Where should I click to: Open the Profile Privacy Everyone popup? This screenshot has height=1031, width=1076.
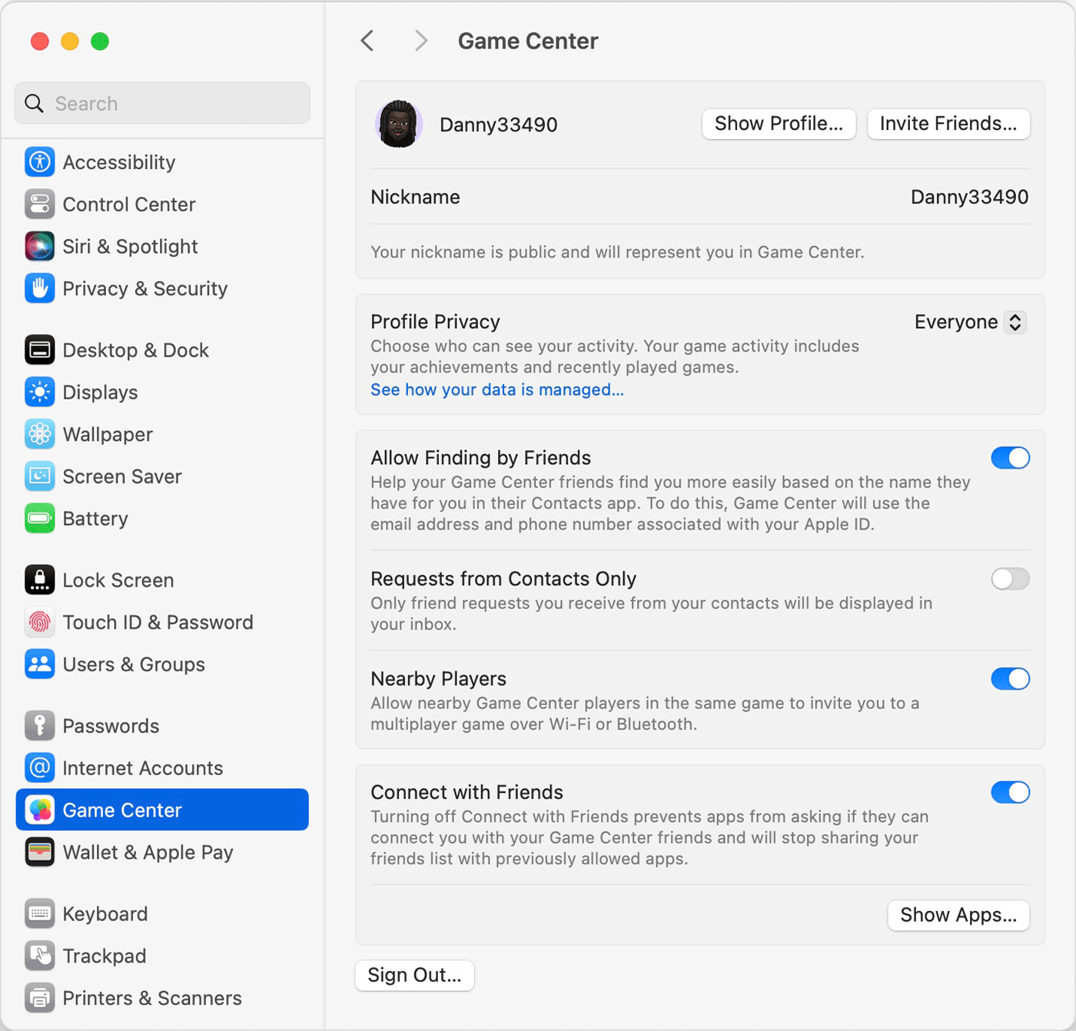970,322
